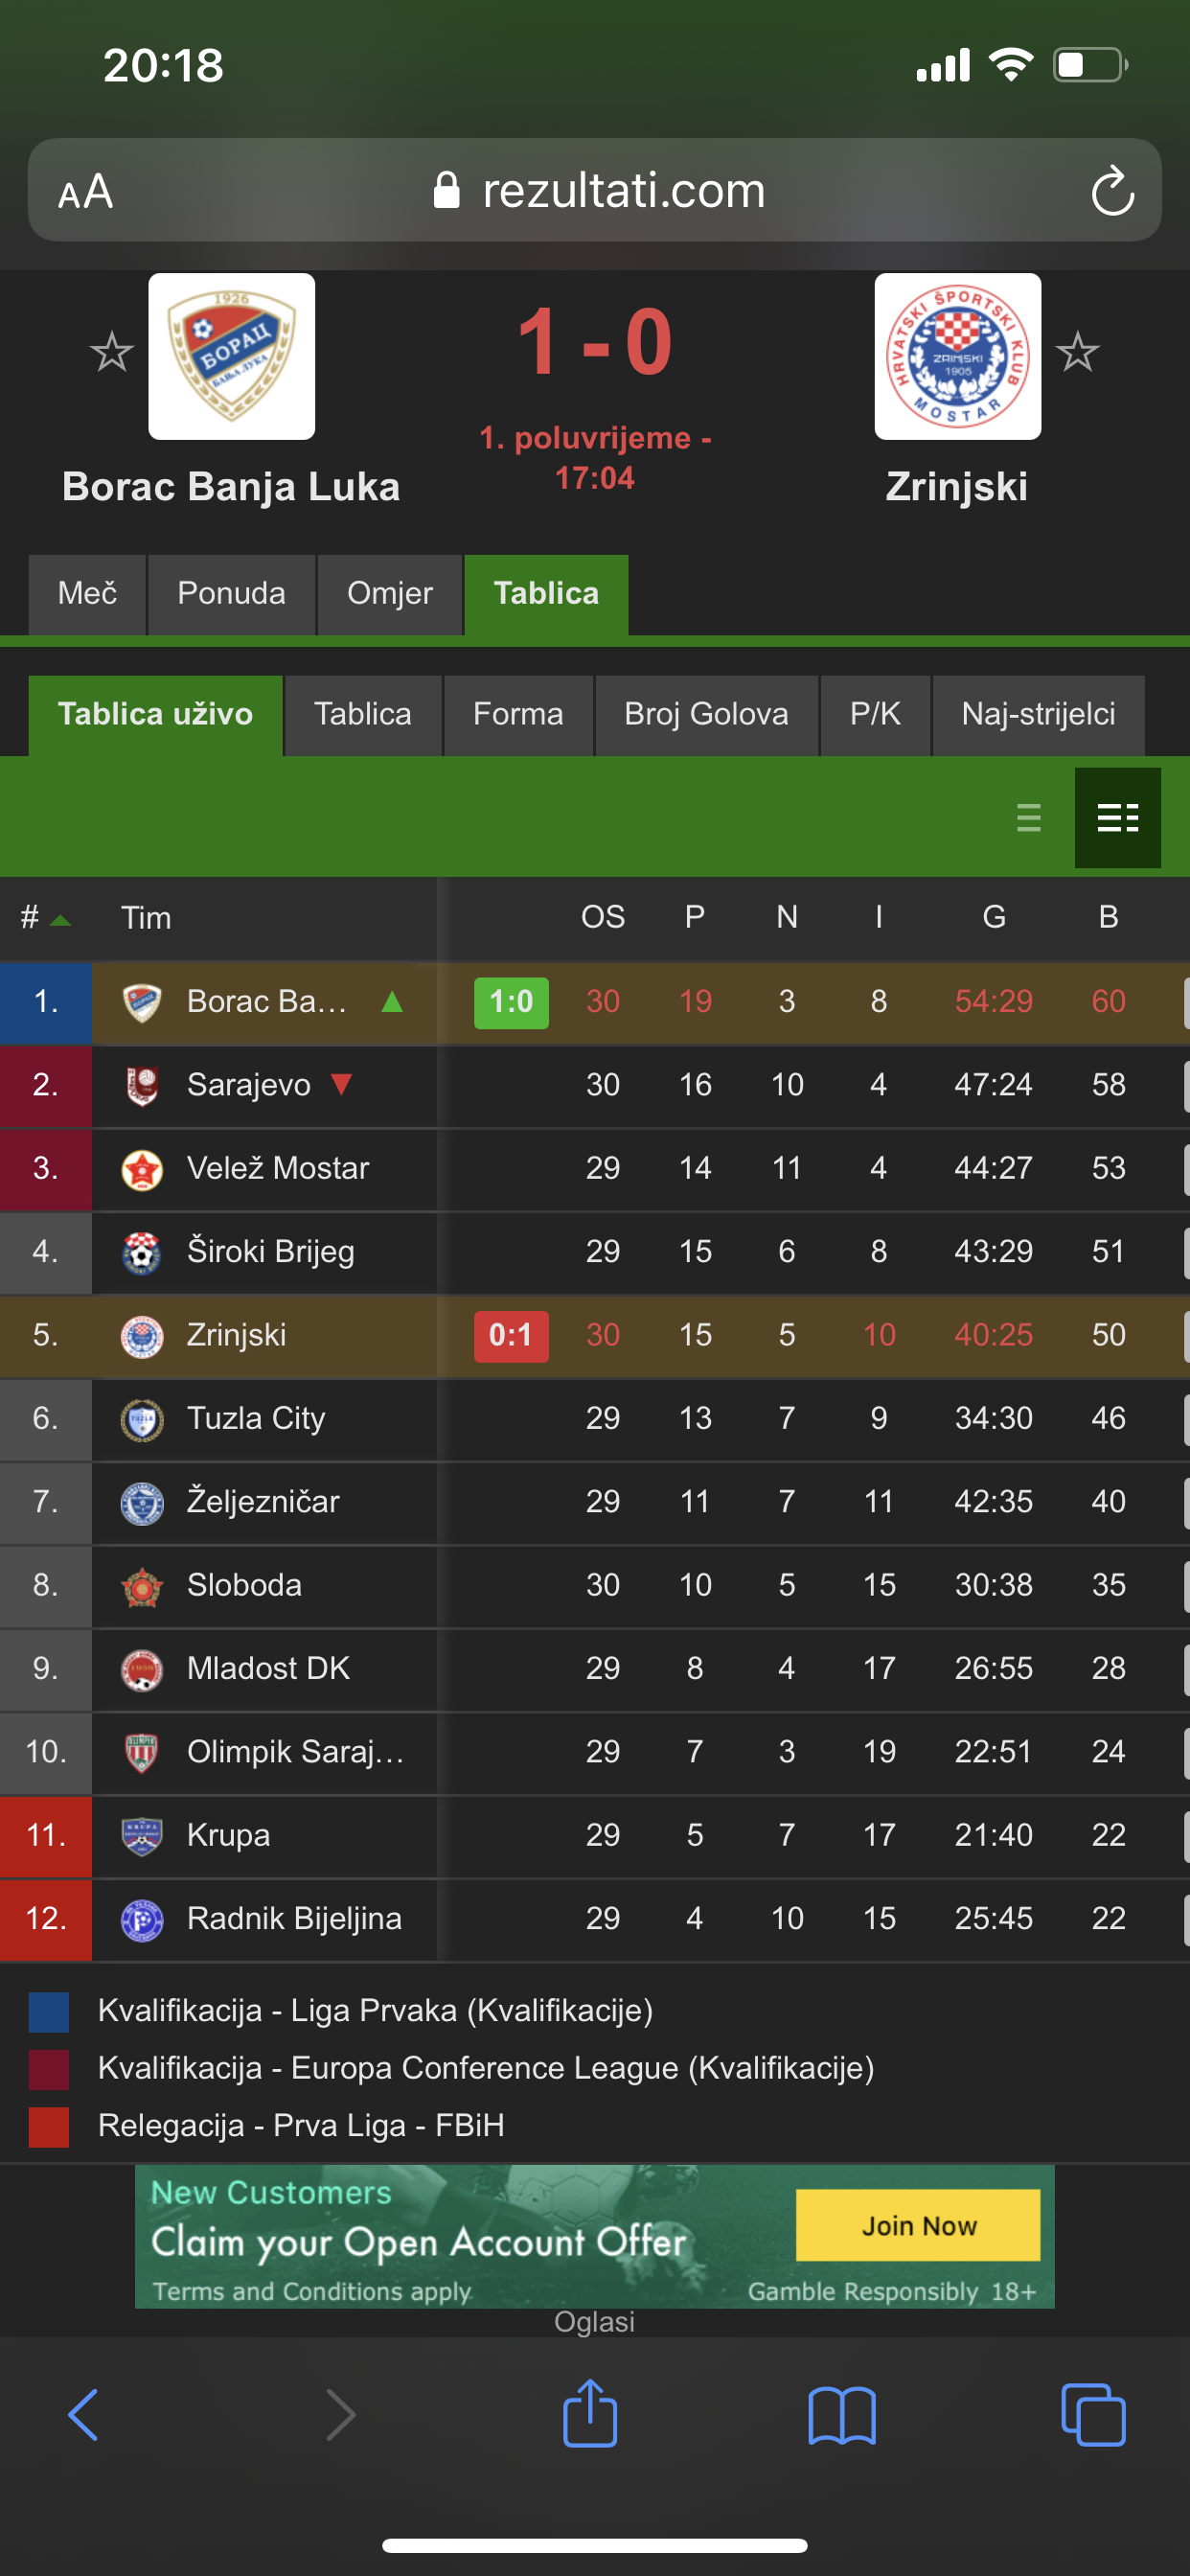
Task: Open the Naj-strijelci sub-tab
Action: point(1038,715)
